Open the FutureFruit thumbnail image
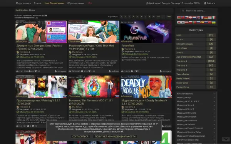The image size is (231, 144). 146,32
